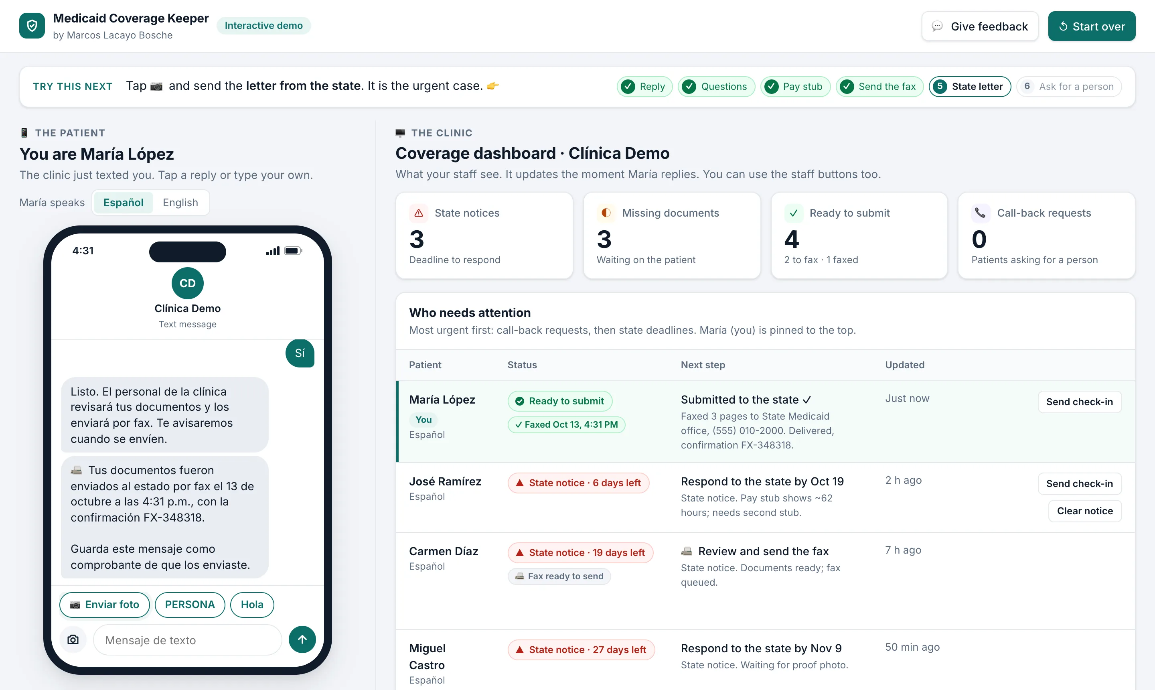Image resolution: width=1155 pixels, height=690 pixels.
Task: Tap the PERSONA quick reply
Action: 190,605
